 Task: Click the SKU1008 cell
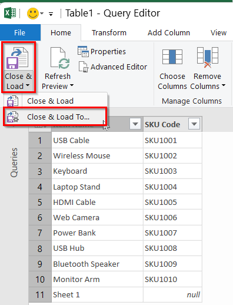click(172, 248)
